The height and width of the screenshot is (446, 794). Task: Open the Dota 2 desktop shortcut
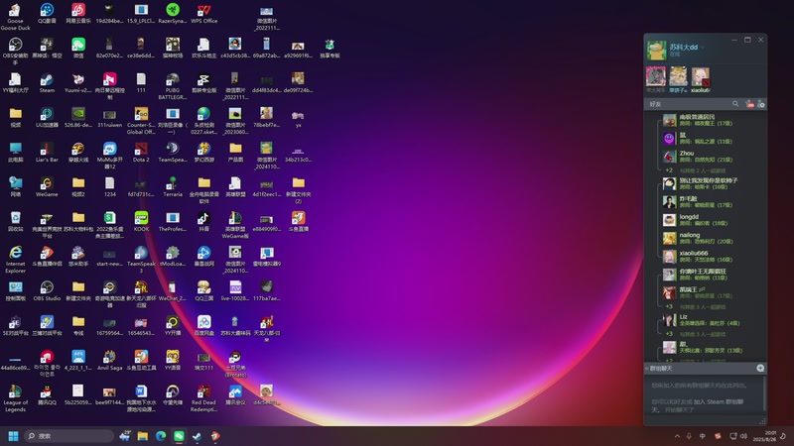point(141,153)
